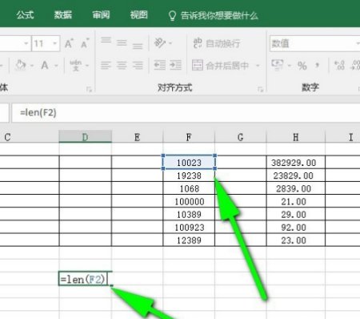360x319 pixels.
Task: Align text right icon
Action: (x=138, y=65)
